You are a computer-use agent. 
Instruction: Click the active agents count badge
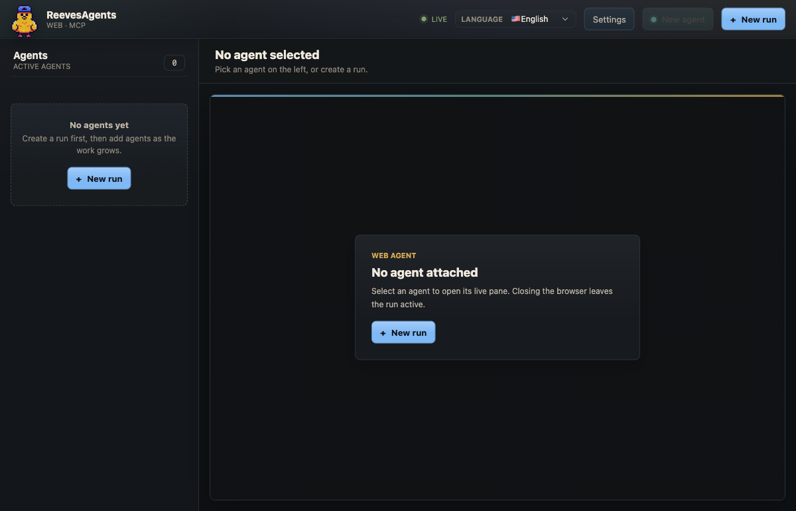click(174, 62)
